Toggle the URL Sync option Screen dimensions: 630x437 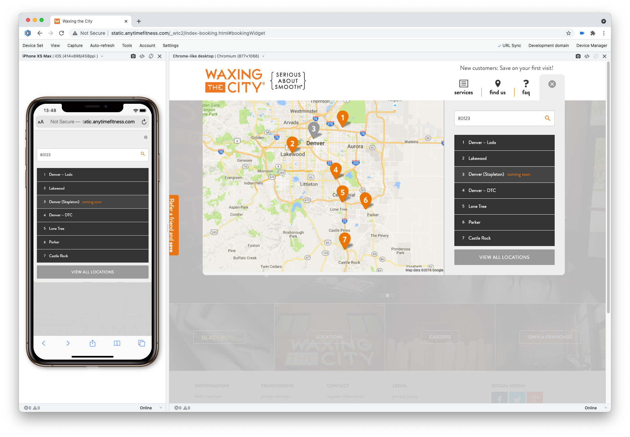[x=509, y=46]
